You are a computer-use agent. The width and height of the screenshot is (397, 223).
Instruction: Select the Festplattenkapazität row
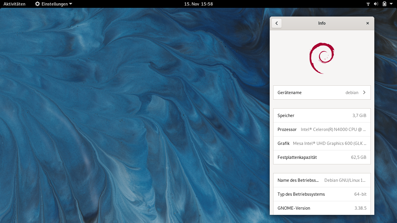pos(322,157)
